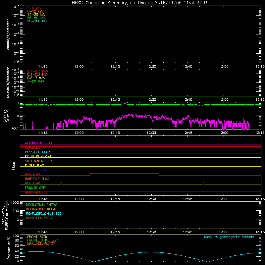Select the PARTICLE_FLAG label
This screenshot has height=265, width=265.
(x=37, y=179)
